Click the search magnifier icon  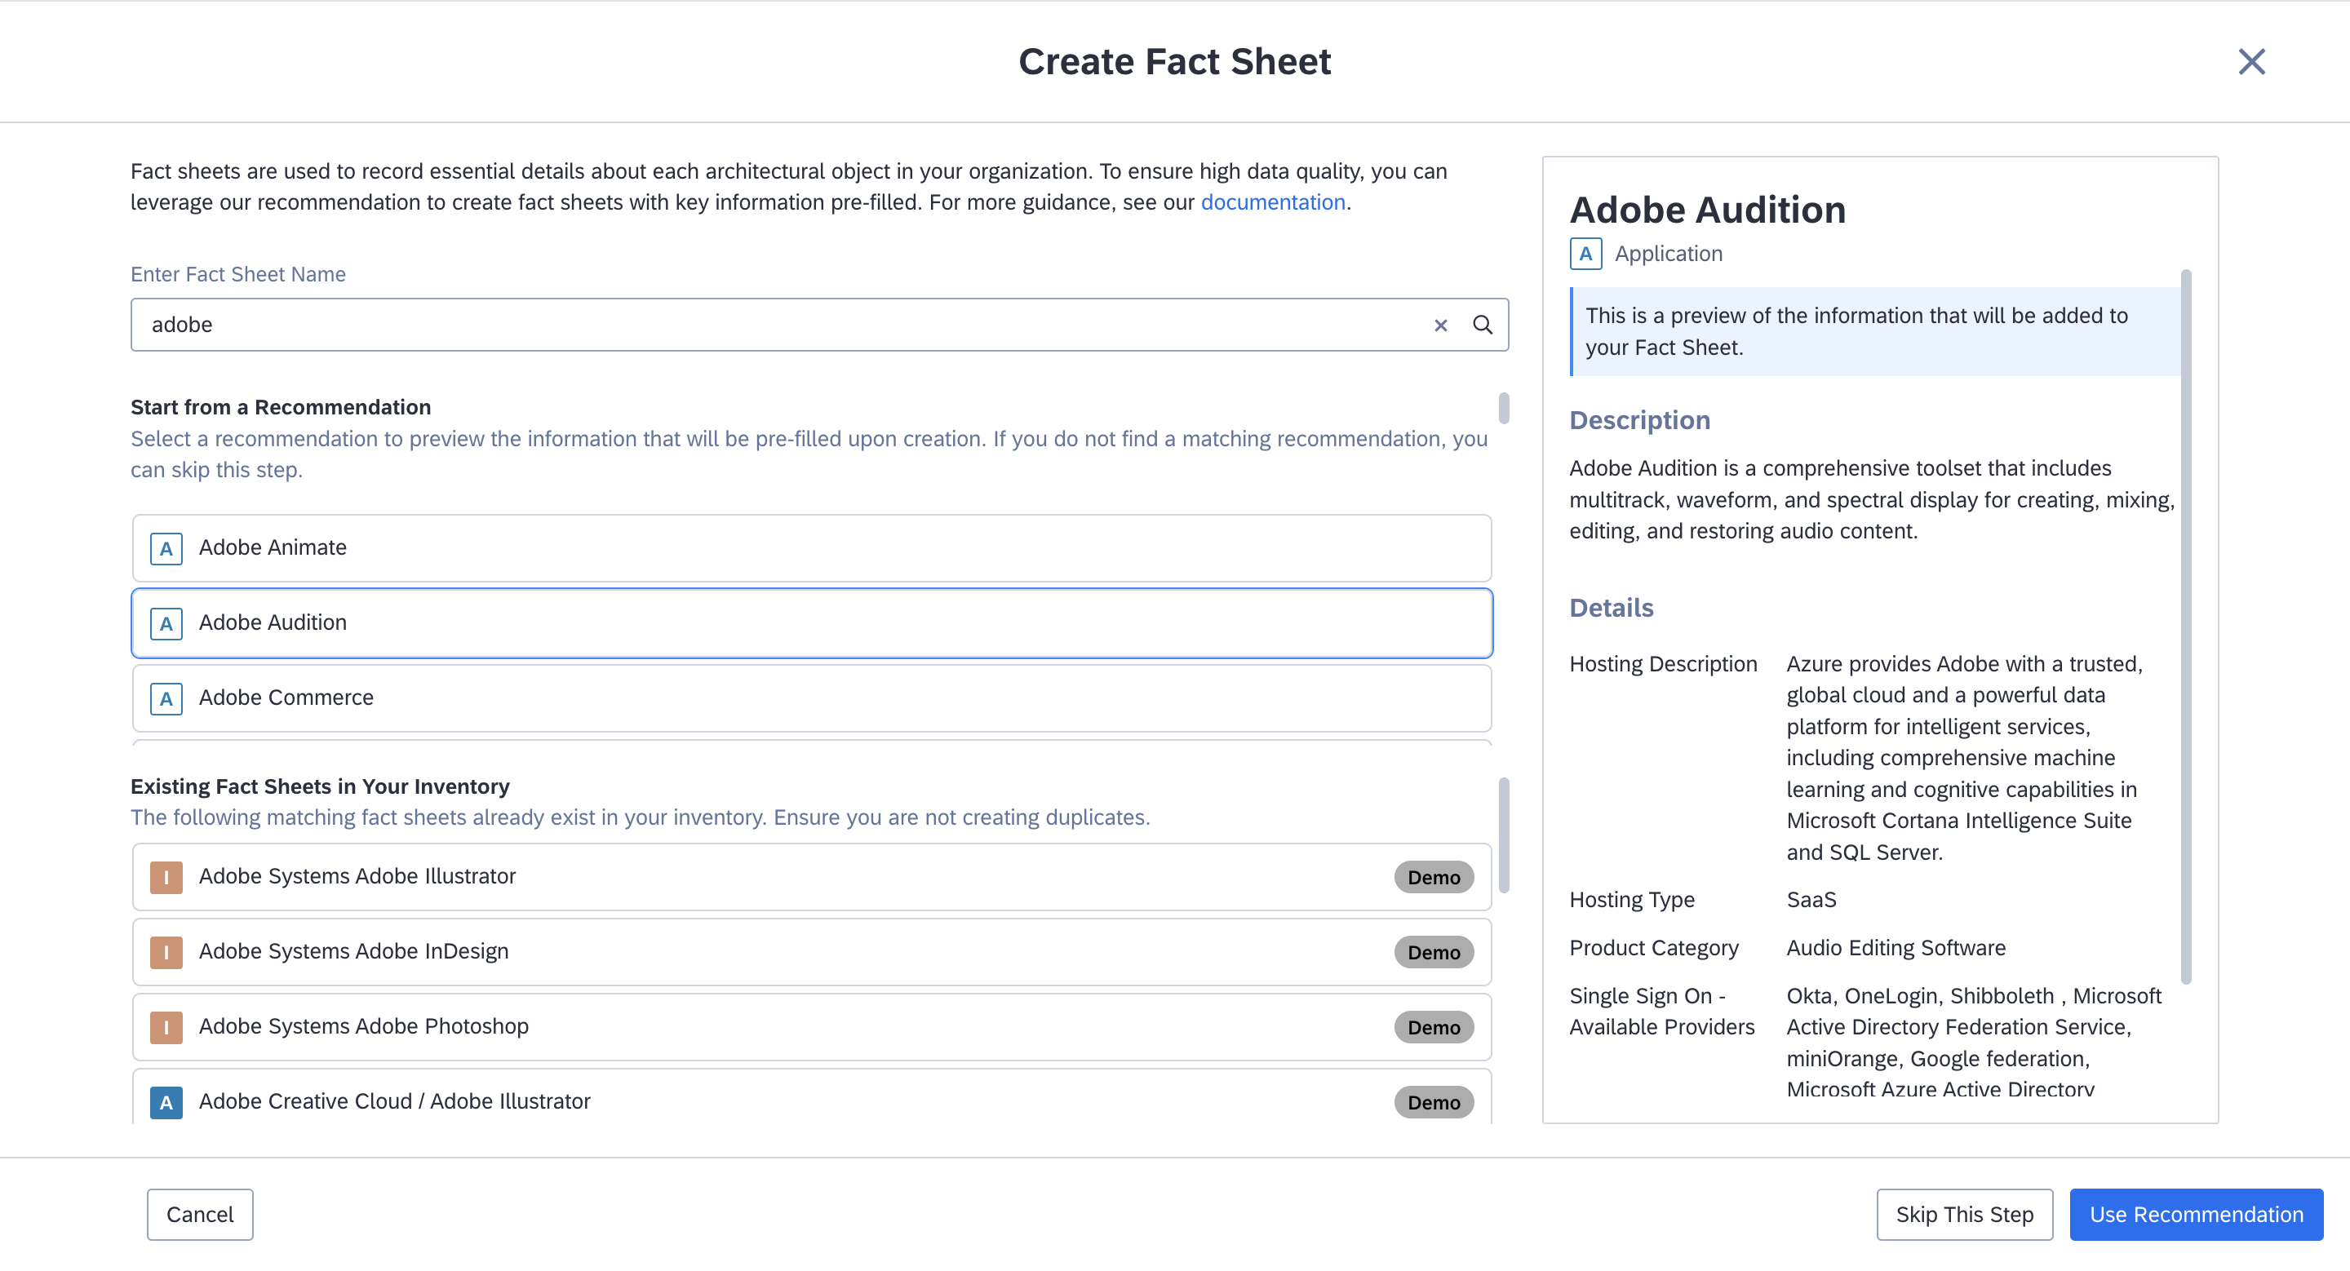(1483, 325)
